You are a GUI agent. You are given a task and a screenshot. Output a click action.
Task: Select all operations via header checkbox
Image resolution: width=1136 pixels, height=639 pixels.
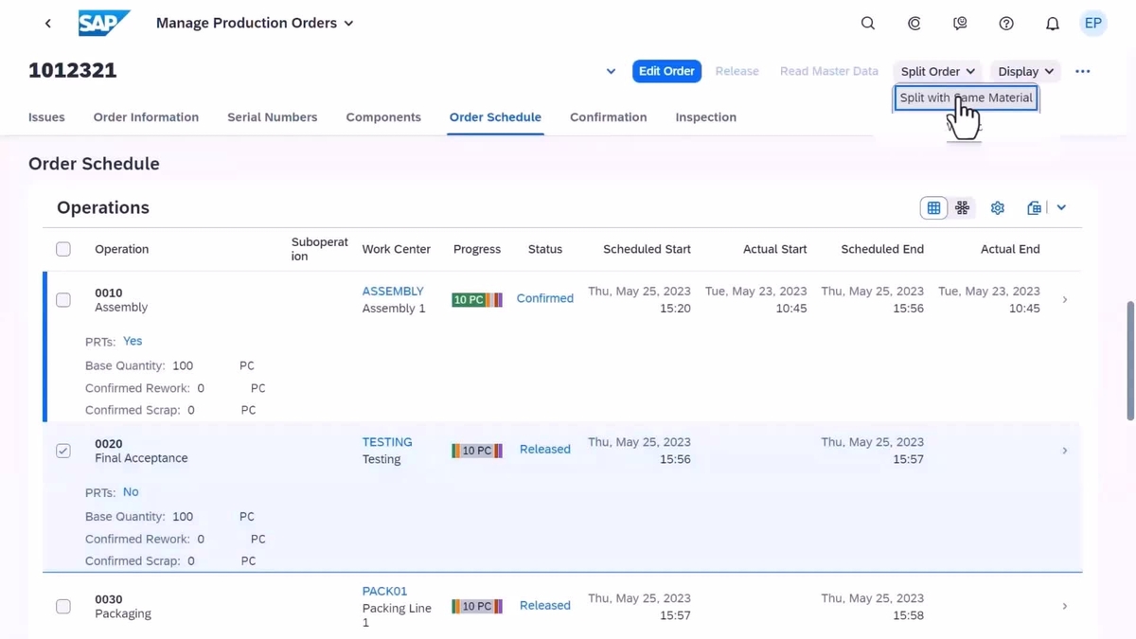coord(63,248)
